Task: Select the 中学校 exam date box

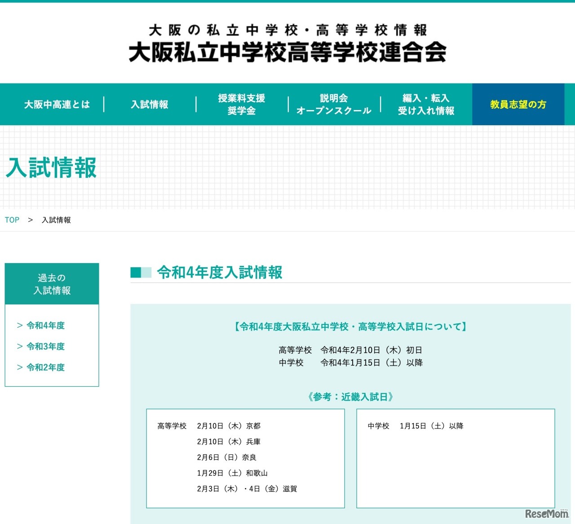Action: pyautogui.click(x=456, y=458)
